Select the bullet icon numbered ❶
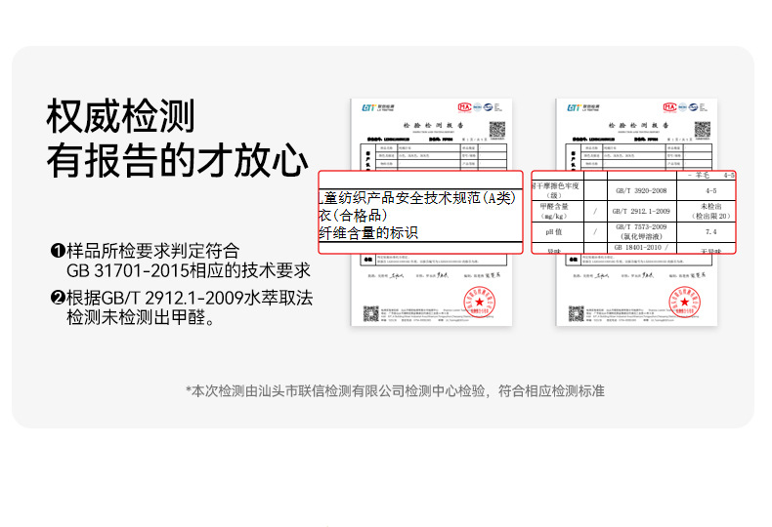The image size is (772, 527). coord(58,251)
